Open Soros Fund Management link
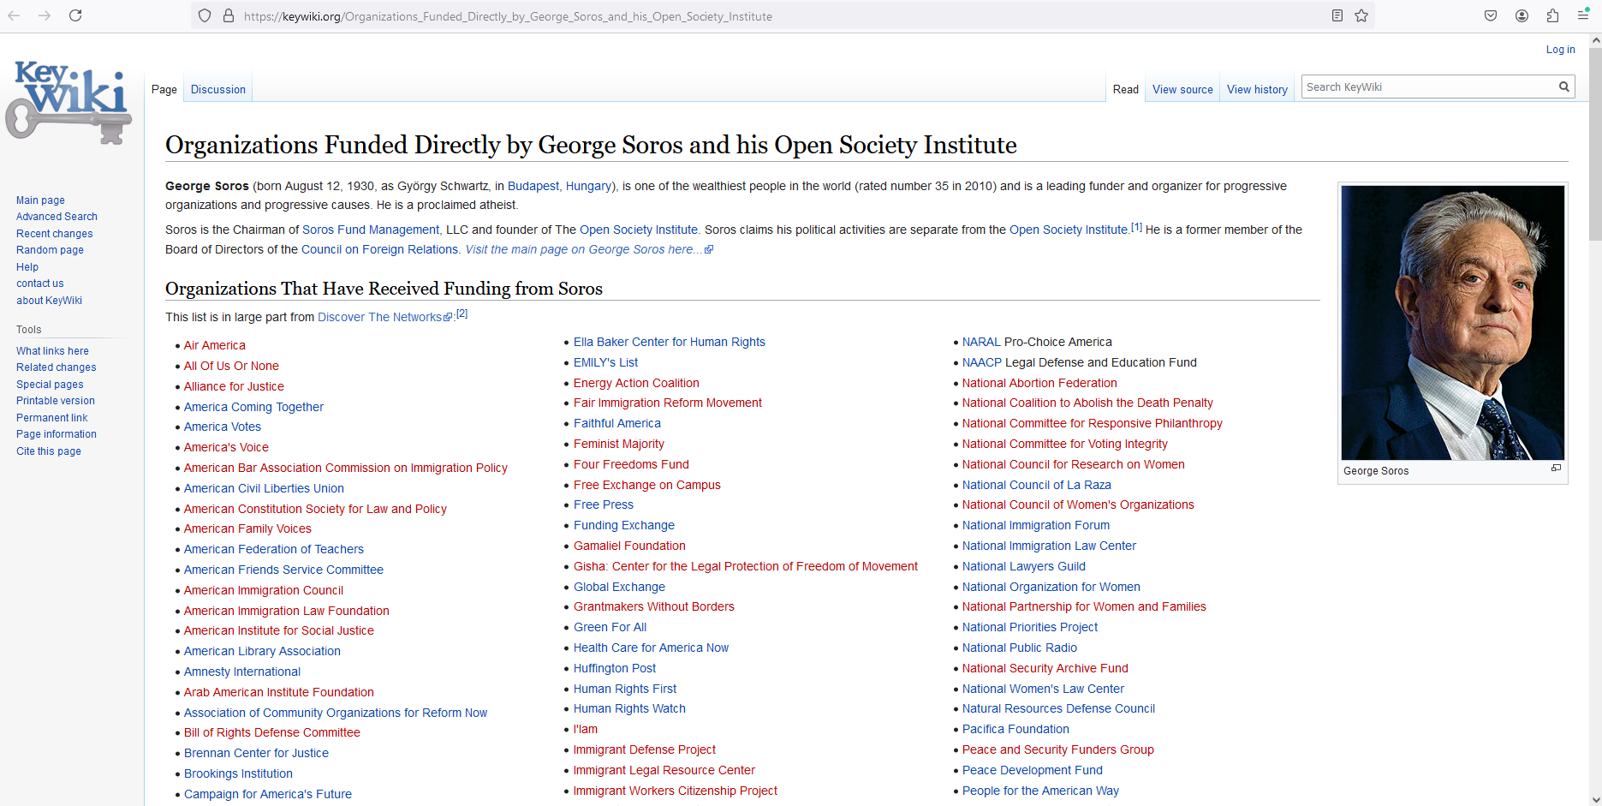Image resolution: width=1602 pixels, height=806 pixels. (371, 230)
